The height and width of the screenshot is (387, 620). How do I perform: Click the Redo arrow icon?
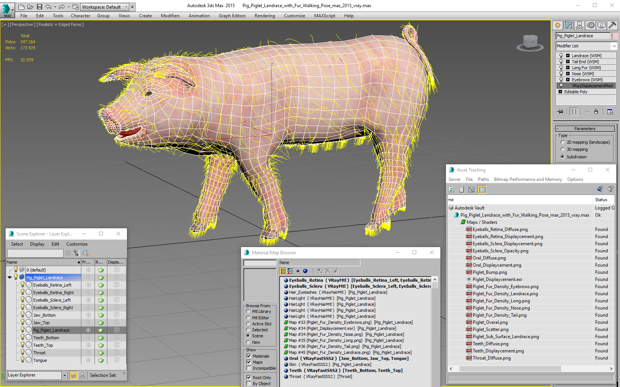point(61,7)
